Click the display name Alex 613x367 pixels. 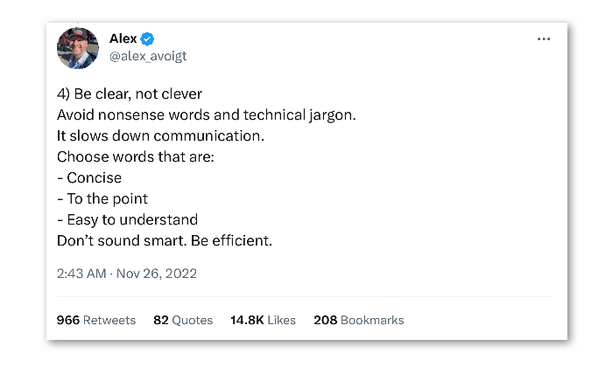(123, 38)
